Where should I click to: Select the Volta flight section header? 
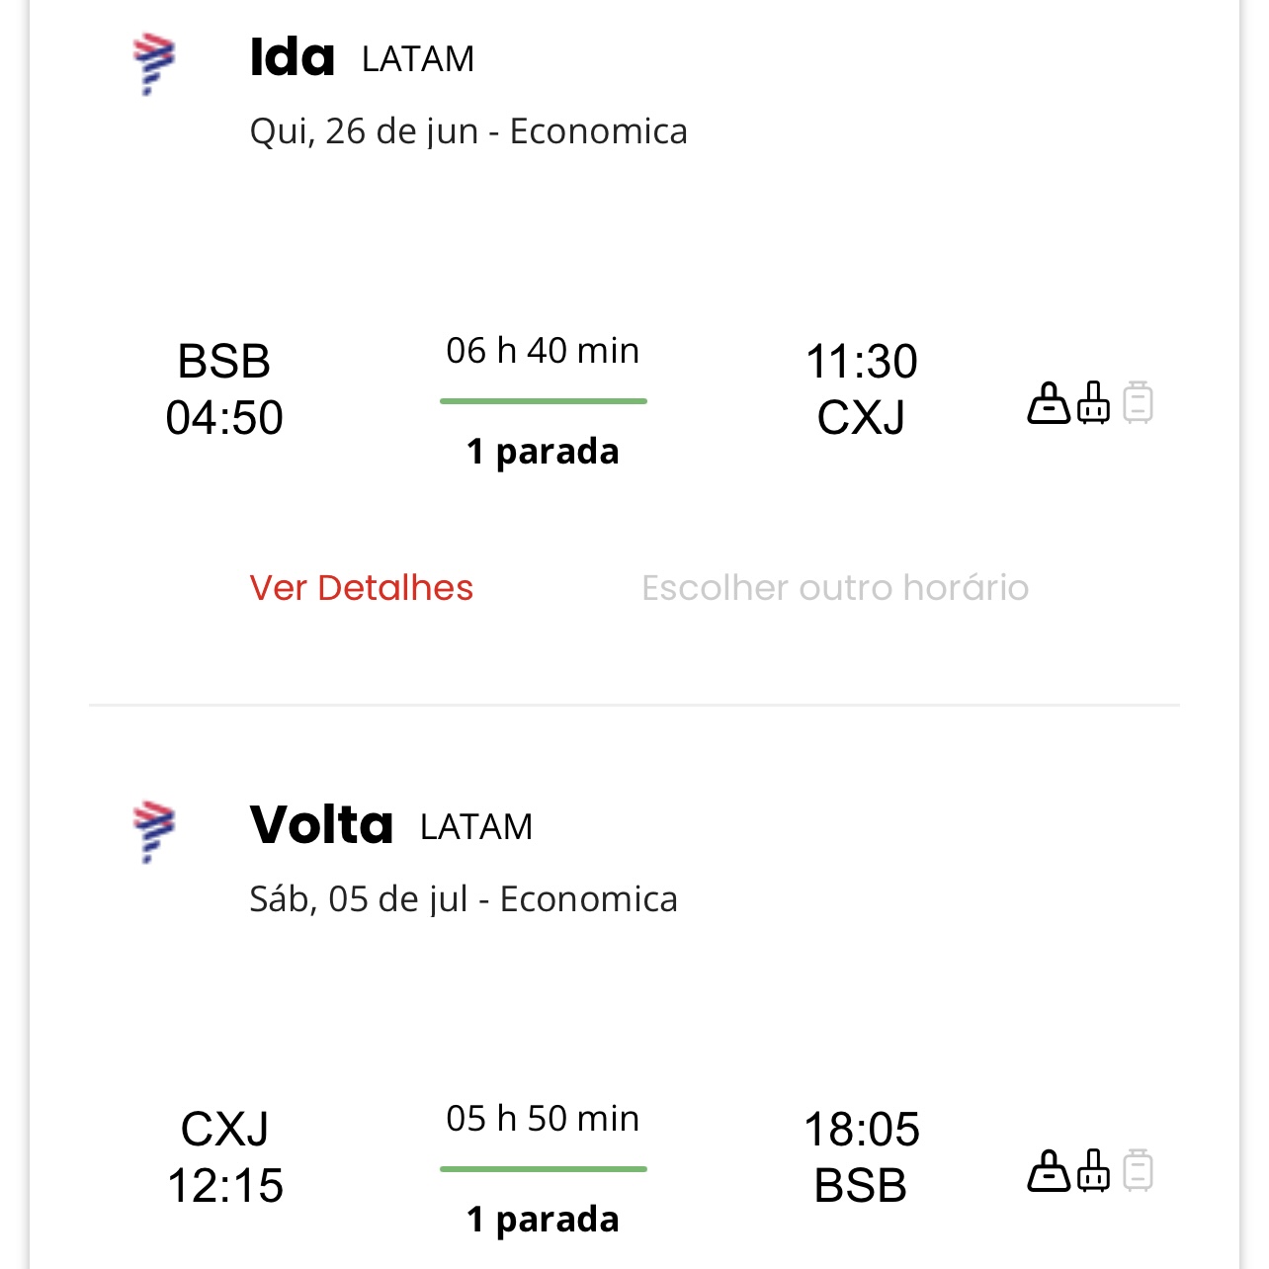pos(321,824)
